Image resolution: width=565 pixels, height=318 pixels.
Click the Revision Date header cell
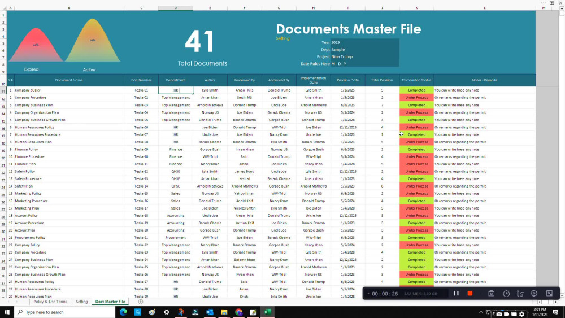pos(347,80)
